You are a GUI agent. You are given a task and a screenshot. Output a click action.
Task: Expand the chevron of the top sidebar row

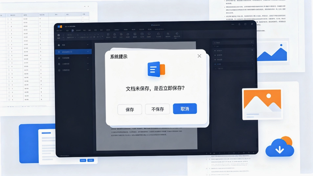[x=88, y=45]
